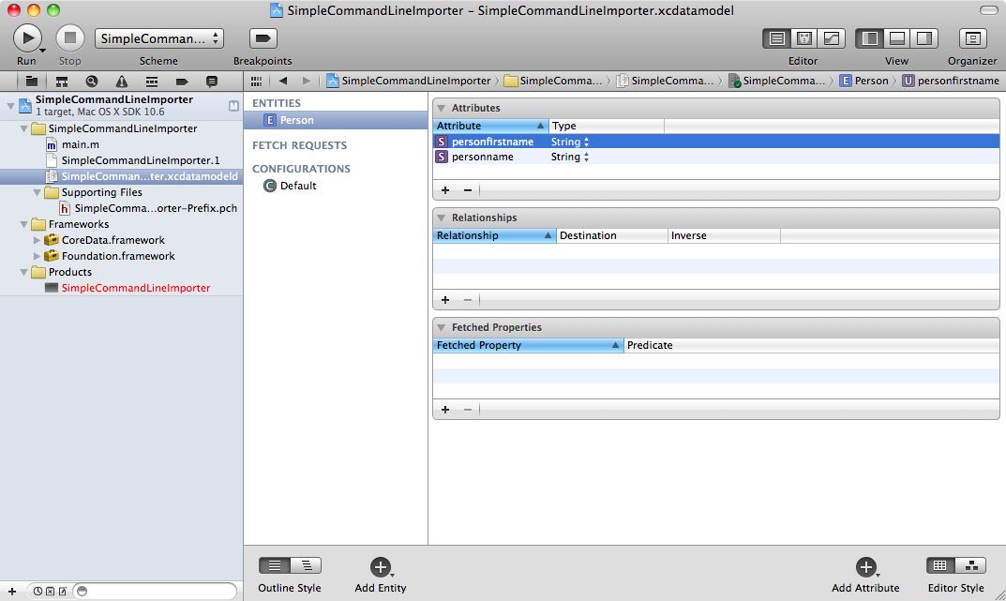1006x601 pixels.
Task: Open the Scheme popup selector
Action: [159, 38]
